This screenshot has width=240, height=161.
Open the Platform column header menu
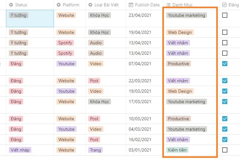(x=70, y=5)
